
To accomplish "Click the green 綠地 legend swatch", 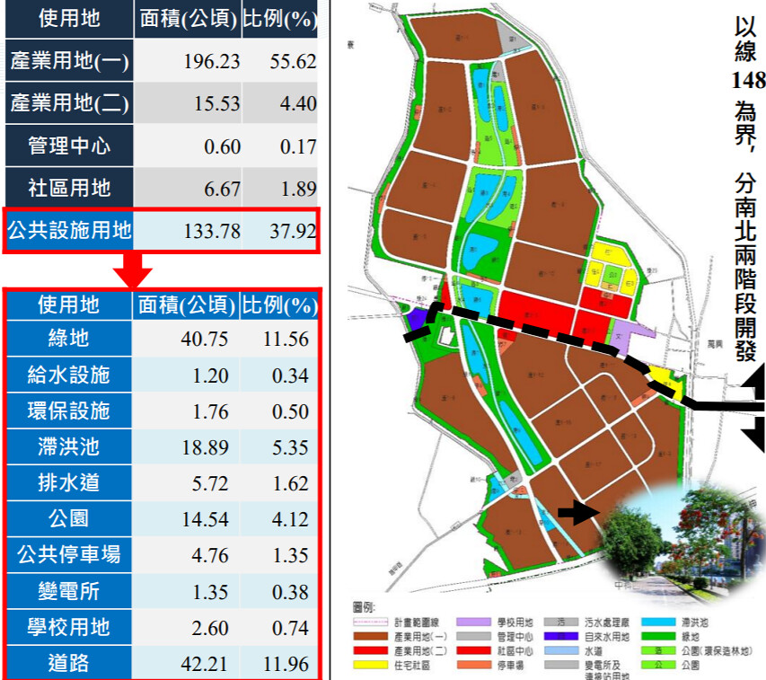I will click(x=658, y=636).
